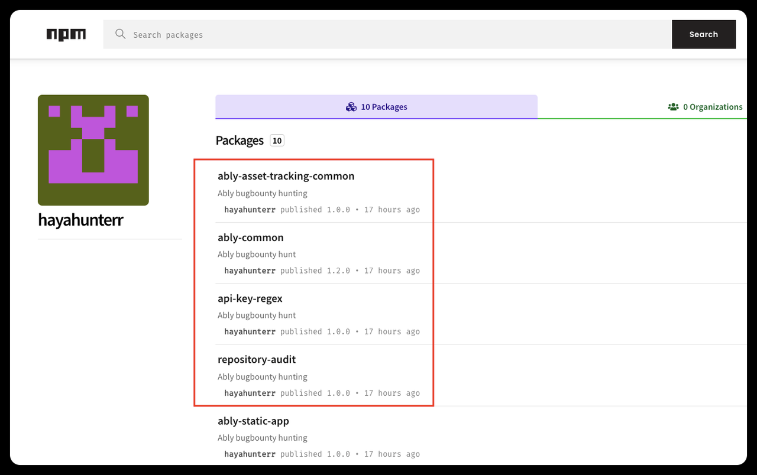
Task: Open the ably-common package link
Action: [251, 237]
